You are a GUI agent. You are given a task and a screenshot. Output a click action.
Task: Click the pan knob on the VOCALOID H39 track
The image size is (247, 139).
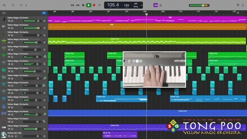(x=45, y=136)
